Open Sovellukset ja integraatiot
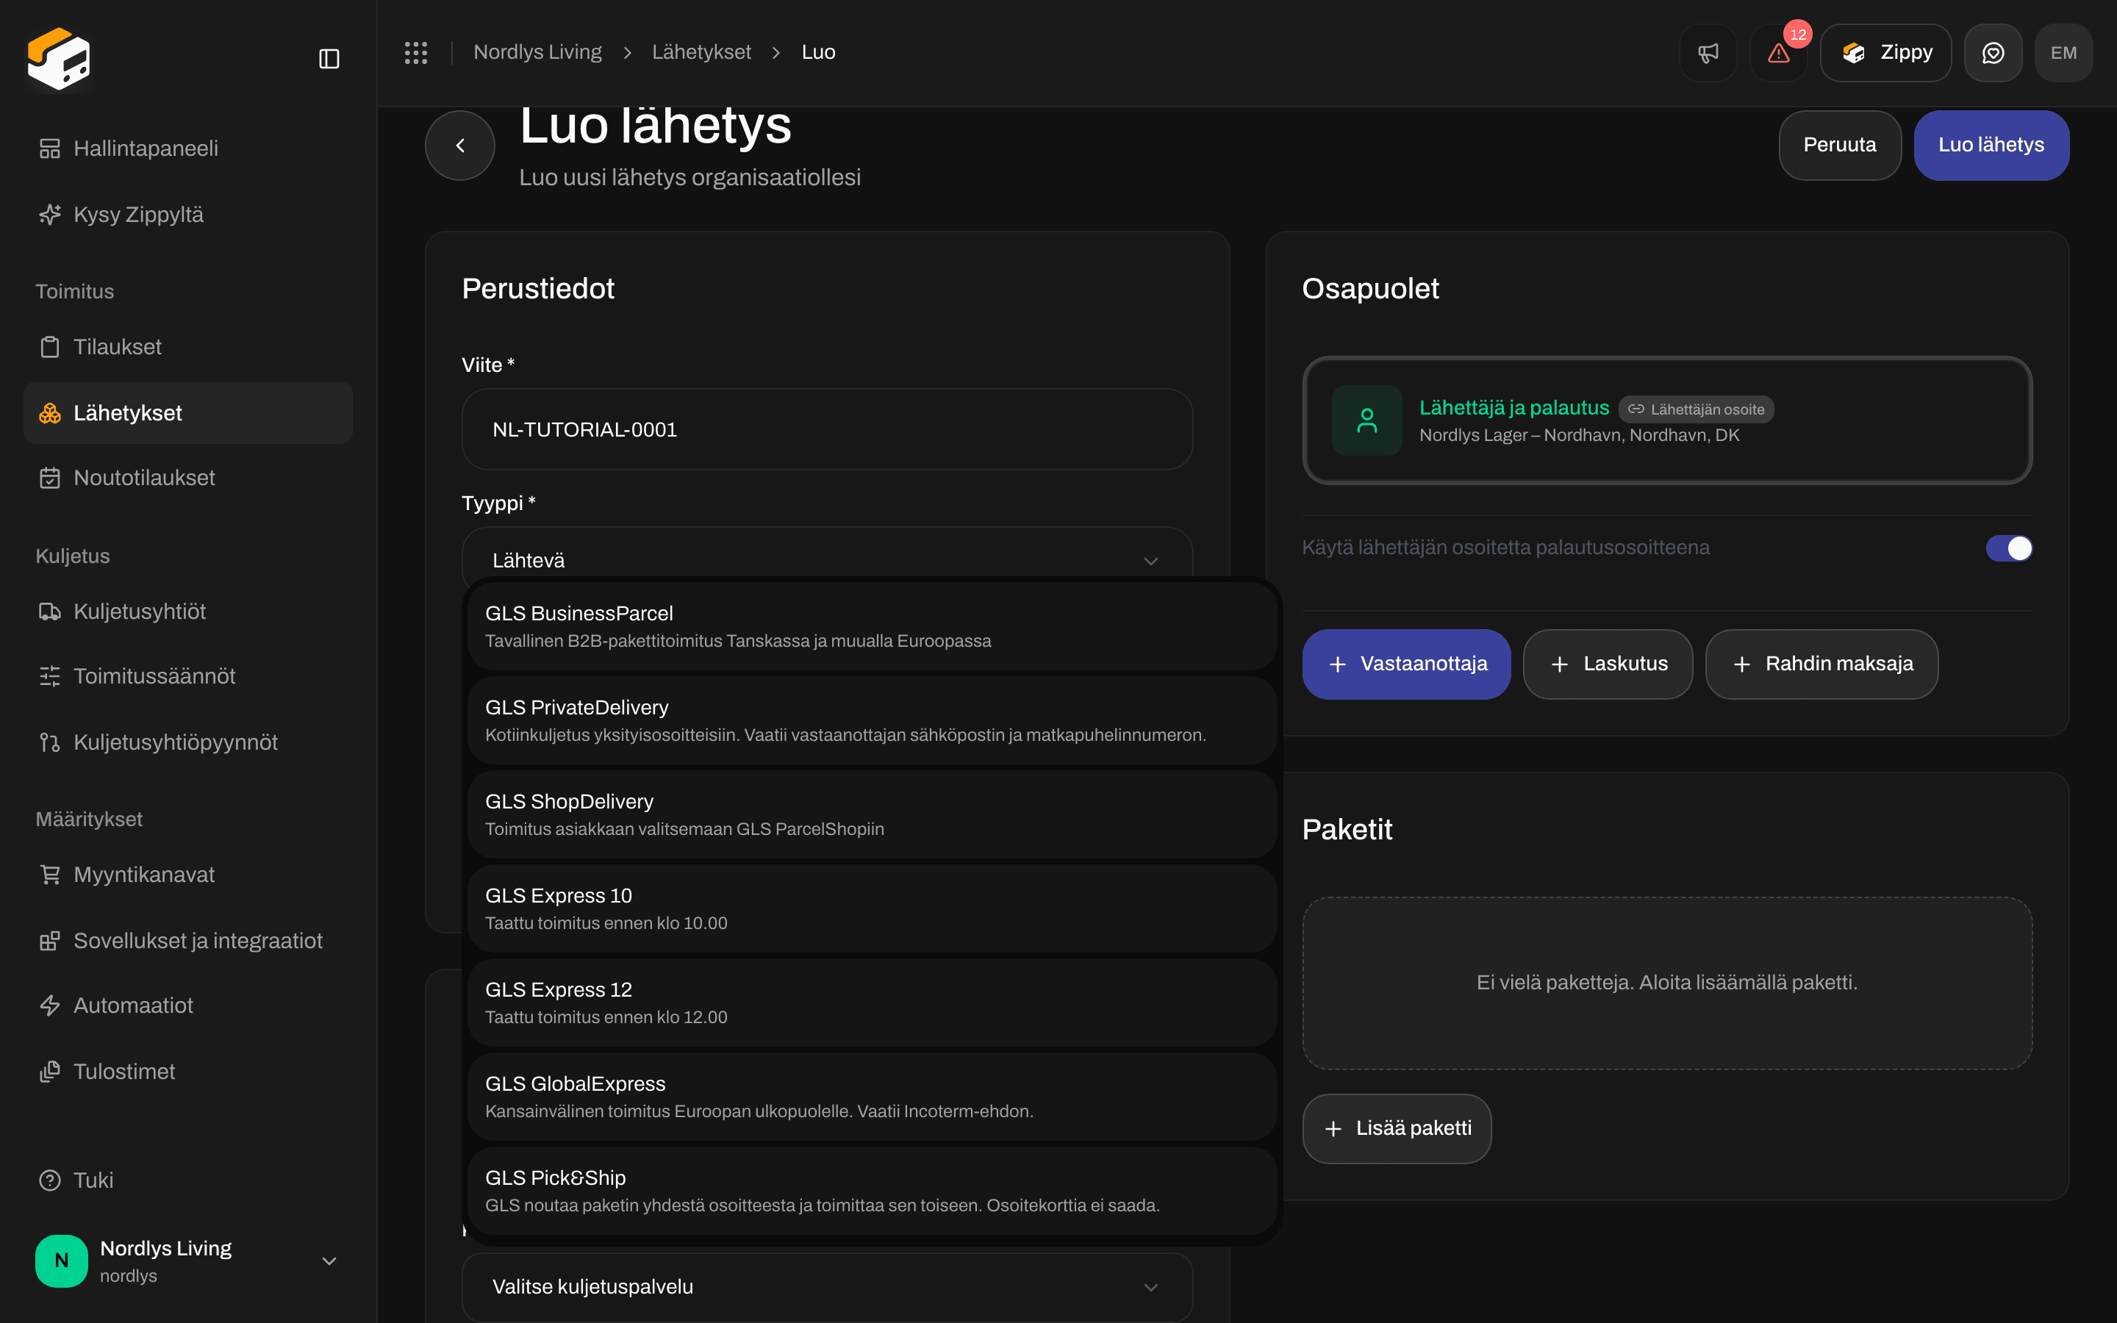Image resolution: width=2117 pixels, height=1323 pixels. [x=188, y=941]
